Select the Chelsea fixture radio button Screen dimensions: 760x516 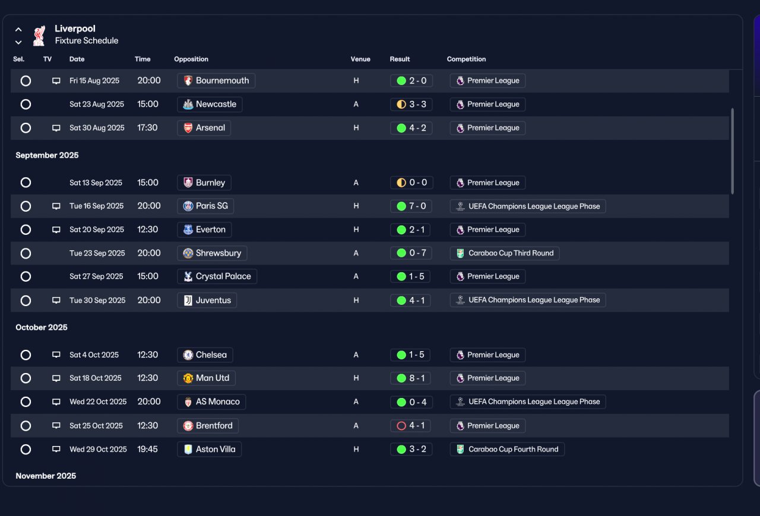point(26,355)
